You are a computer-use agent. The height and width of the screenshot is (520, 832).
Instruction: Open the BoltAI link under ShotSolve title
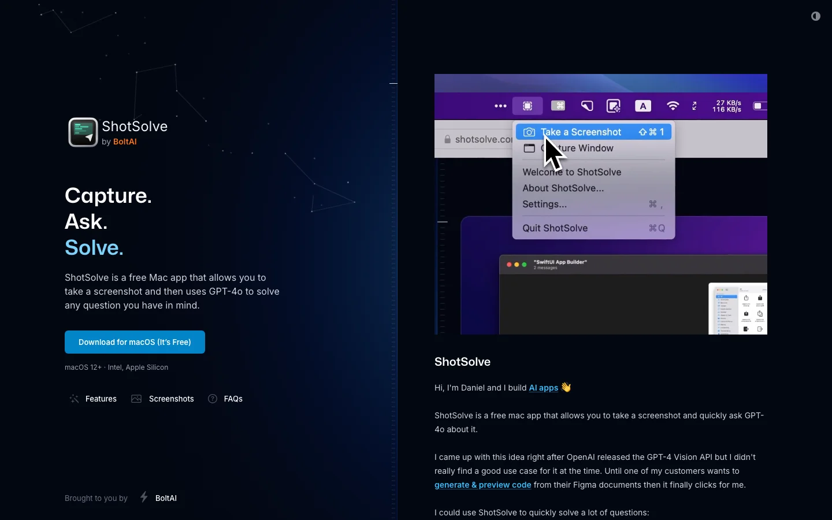click(125, 142)
